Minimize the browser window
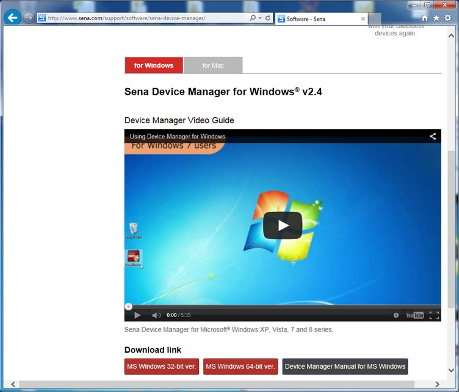The height and width of the screenshot is (392, 459). pos(415,5)
